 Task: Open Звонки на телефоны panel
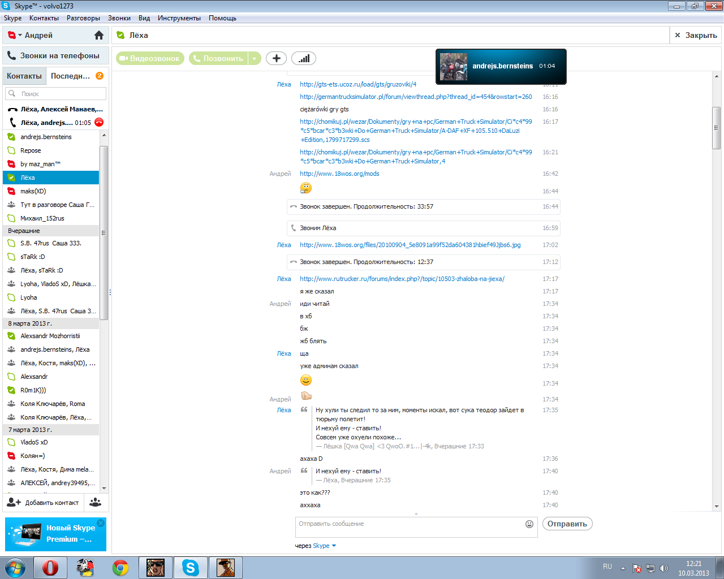pos(54,55)
